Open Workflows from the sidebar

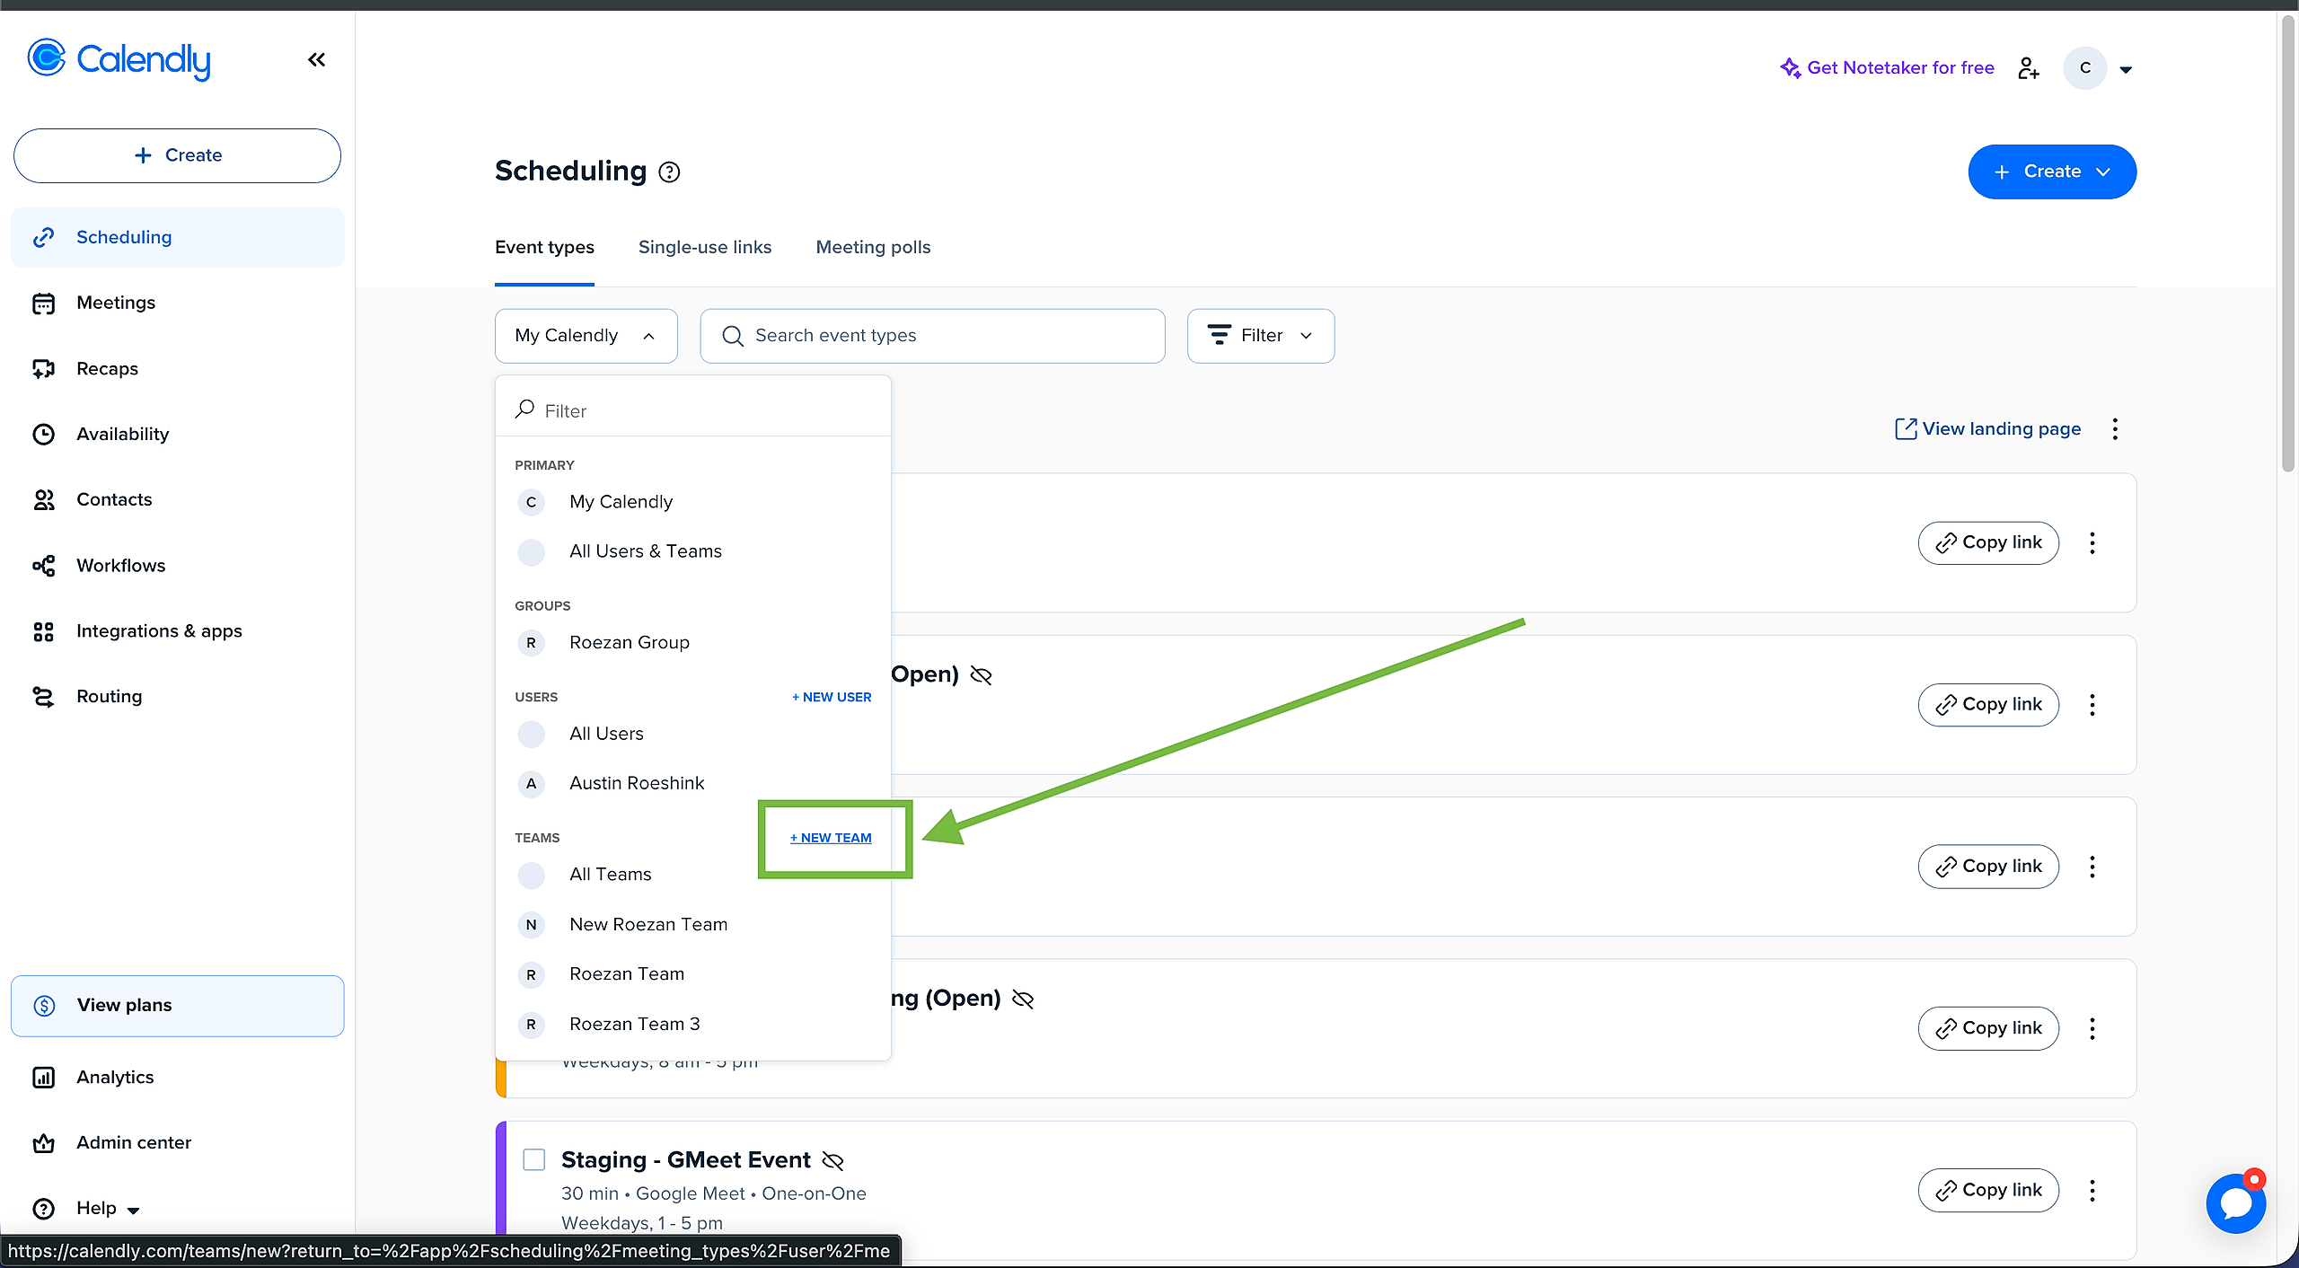click(x=120, y=566)
